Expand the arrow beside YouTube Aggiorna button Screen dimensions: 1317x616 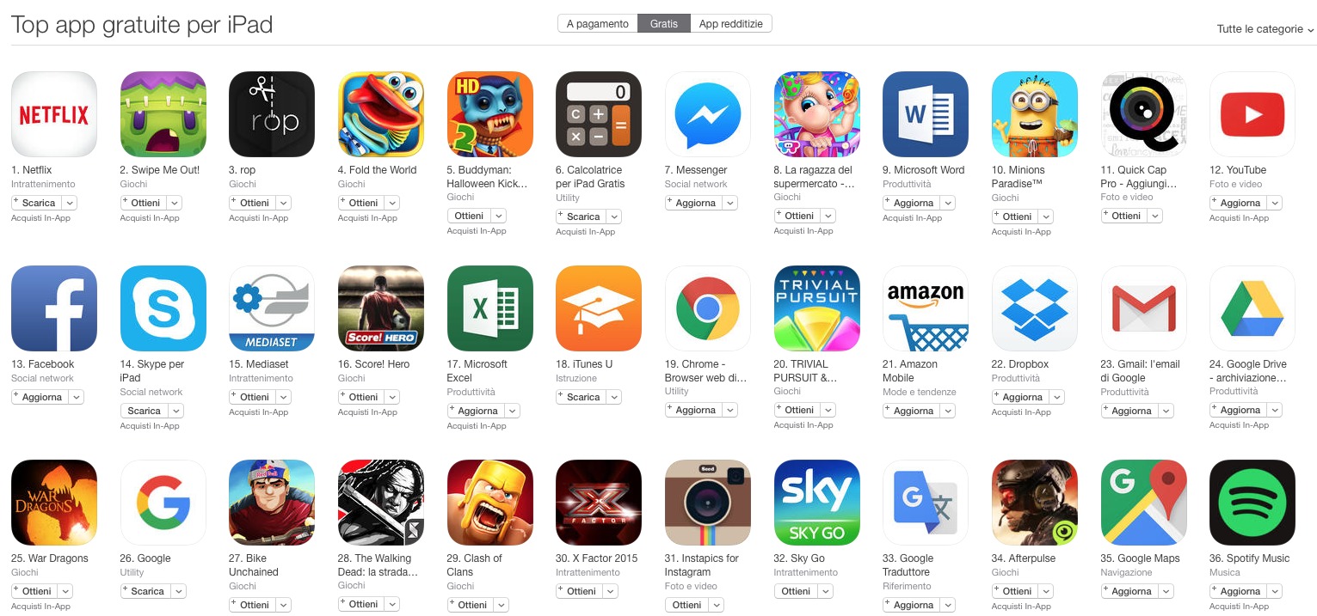pyautogui.click(x=1275, y=203)
